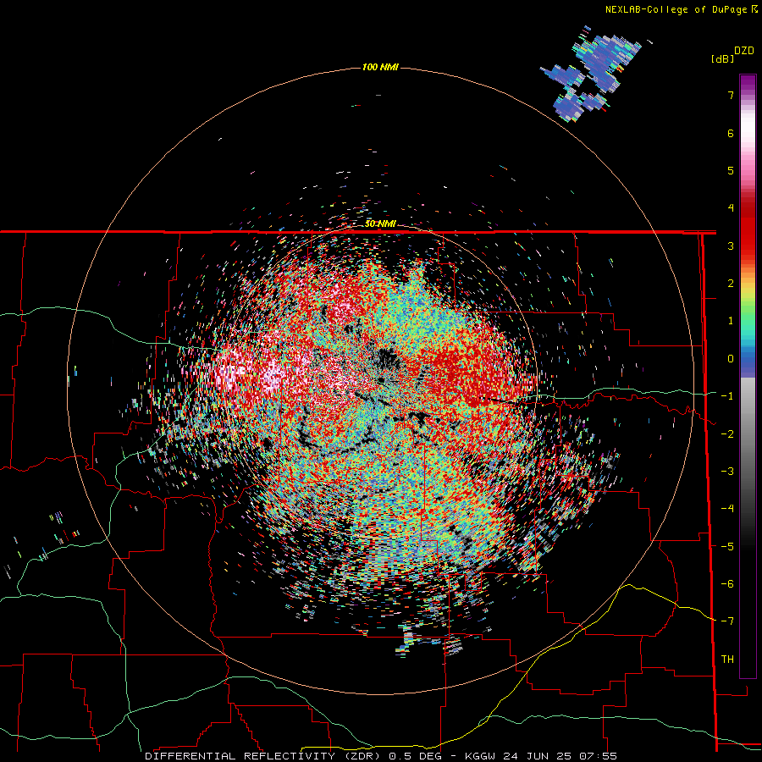
Task: Click the -3 value on color scale
Action: [x=727, y=472]
